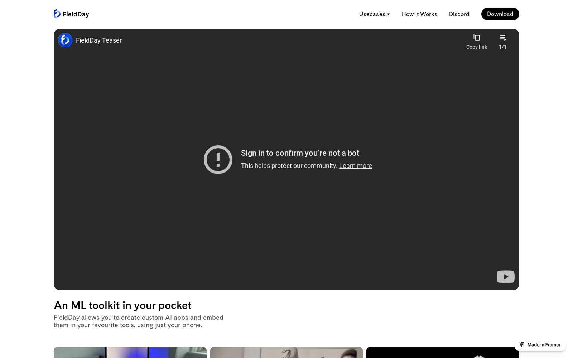Click 'This helps protect our community.' text
Viewport: 573px width, 358px height.
point(289,166)
